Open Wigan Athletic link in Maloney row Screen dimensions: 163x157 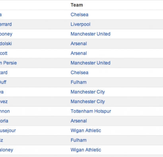pyautogui.click(x=86, y=150)
